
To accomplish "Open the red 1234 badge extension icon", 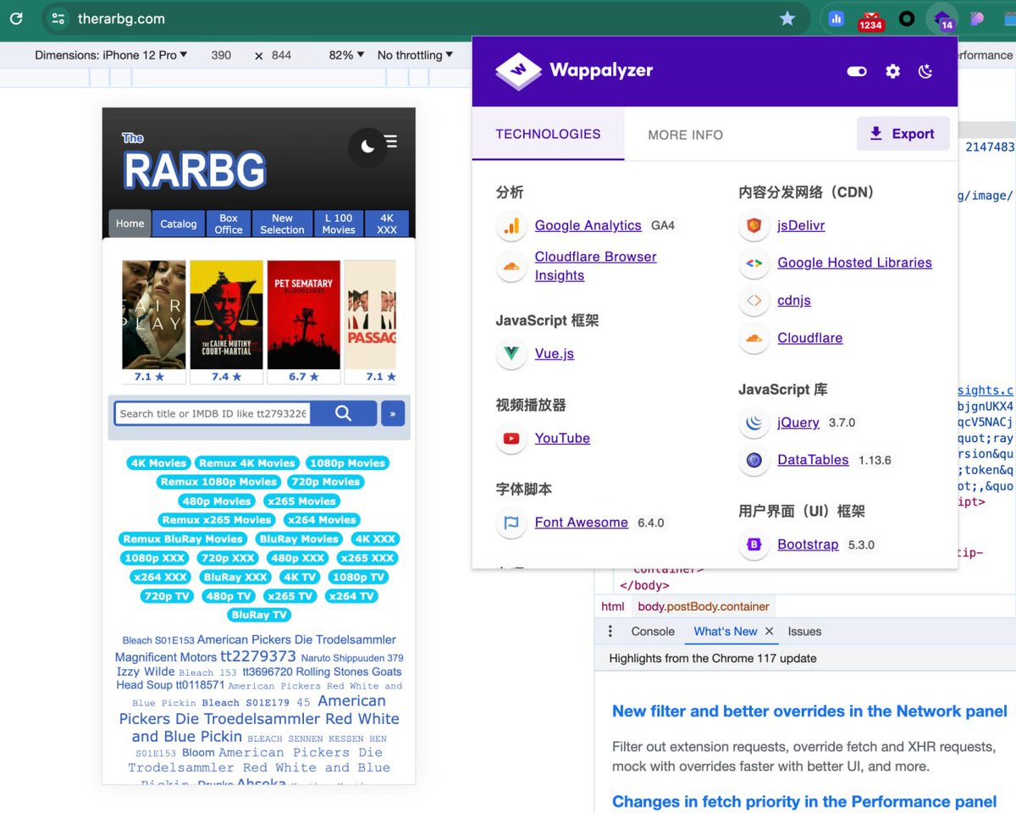I will 870,19.
